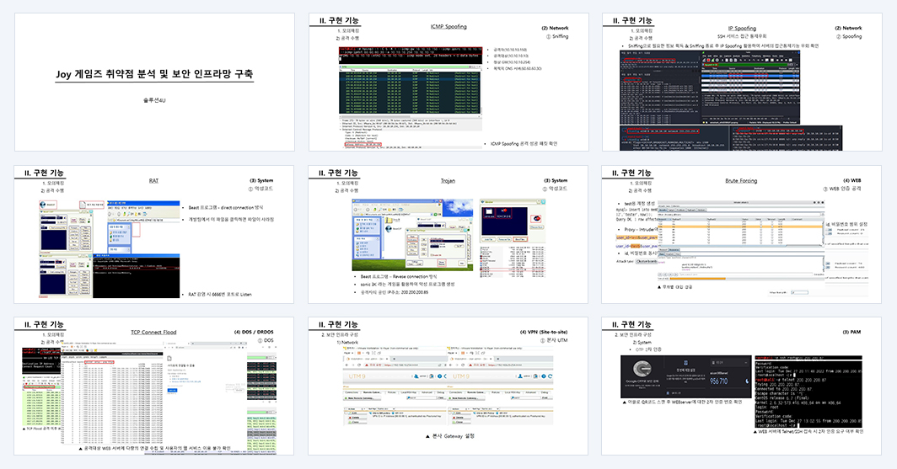Viewport: 897px width, 469px height.
Task: Click the TCP Connect Flood underlined heading
Action: pos(153,332)
